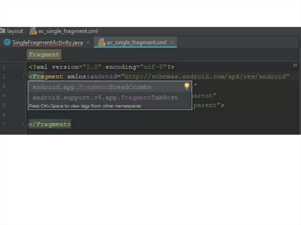
Task: Click the xmlns:android schema URL string
Action: (x=205, y=77)
